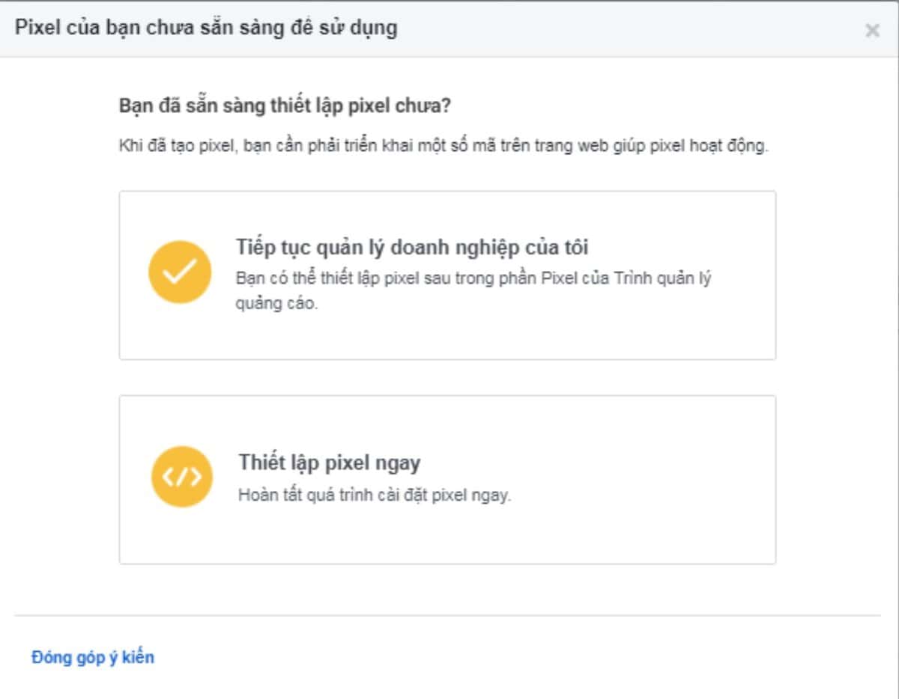Image resolution: width=899 pixels, height=699 pixels.
Task: Click the "Khi đã tạo pixel" instruction text
Action: coord(444,146)
